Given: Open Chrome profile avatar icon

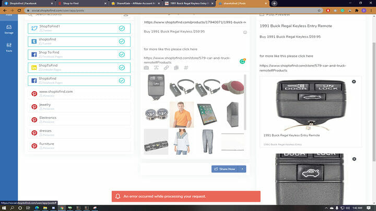Looking at the screenshot, I should pos(364,10).
